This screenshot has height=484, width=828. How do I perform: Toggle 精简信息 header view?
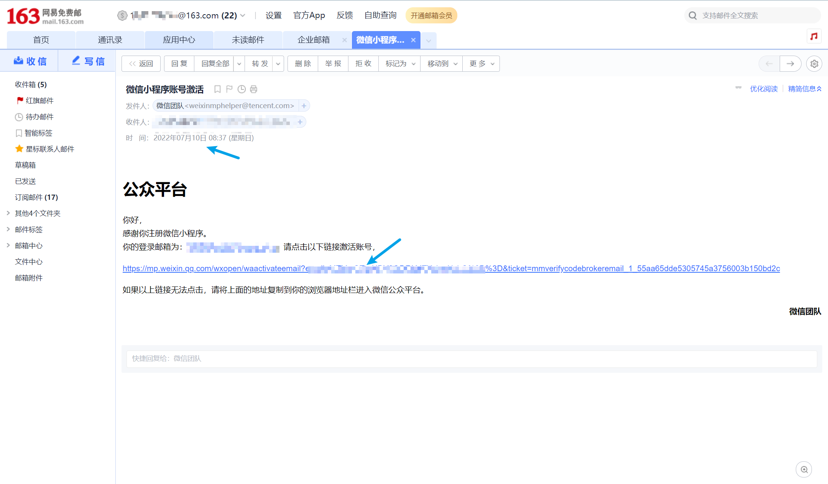coord(805,89)
